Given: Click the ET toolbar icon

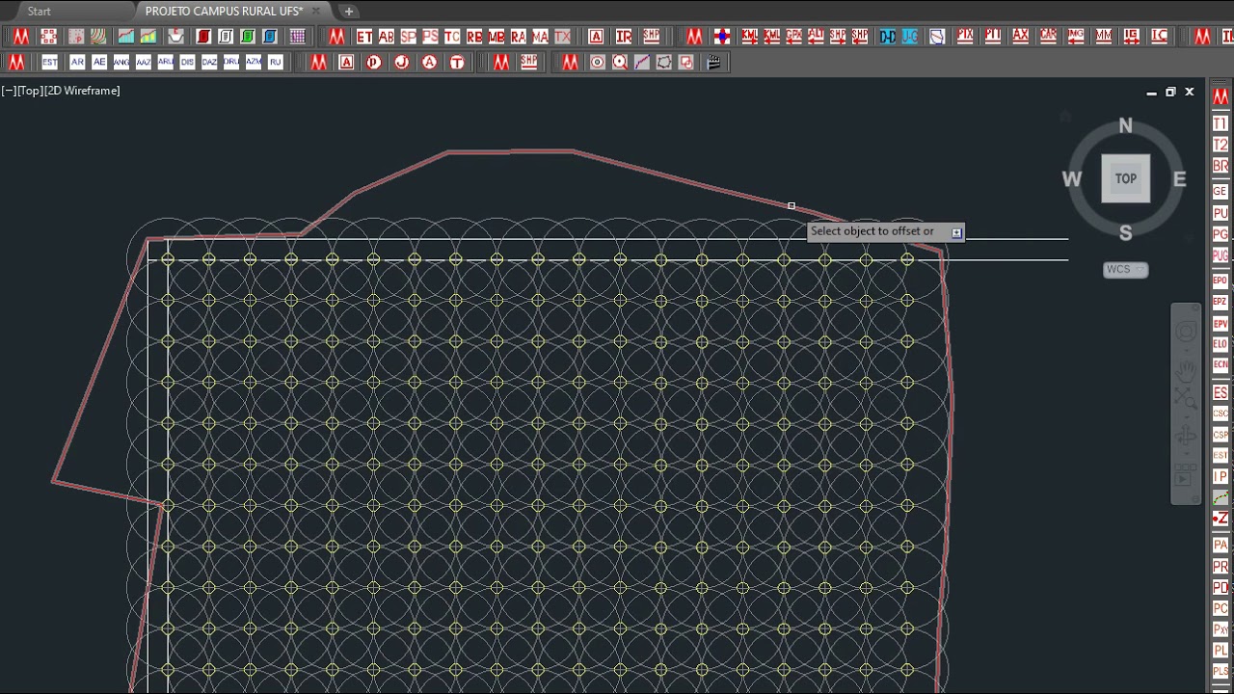Looking at the screenshot, I should coord(363,37).
